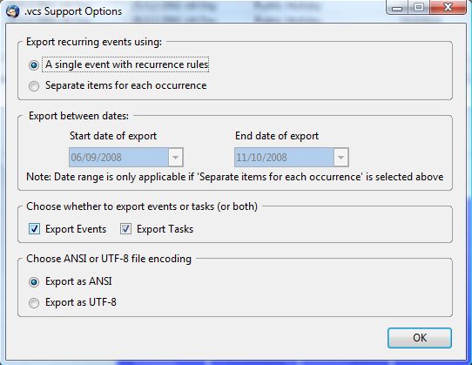Screen dimensions: 472x365
Task: Click the 'Start date of export' label
Action: tap(113, 136)
